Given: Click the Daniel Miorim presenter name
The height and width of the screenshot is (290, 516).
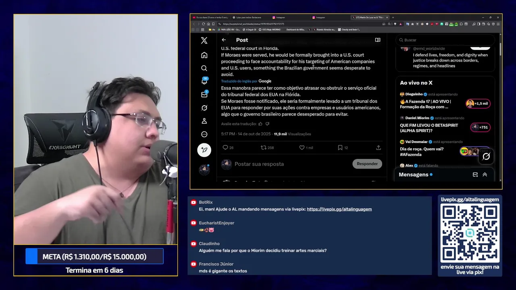Looking at the screenshot, I should pos(417,118).
